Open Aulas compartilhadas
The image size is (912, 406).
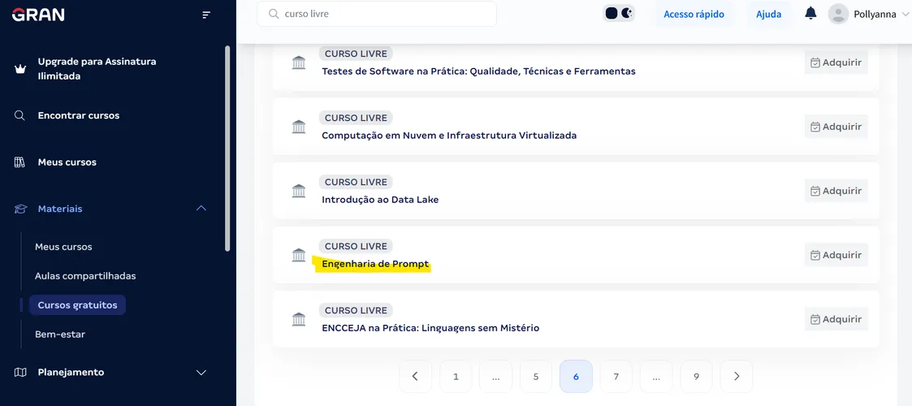click(x=85, y=276)
